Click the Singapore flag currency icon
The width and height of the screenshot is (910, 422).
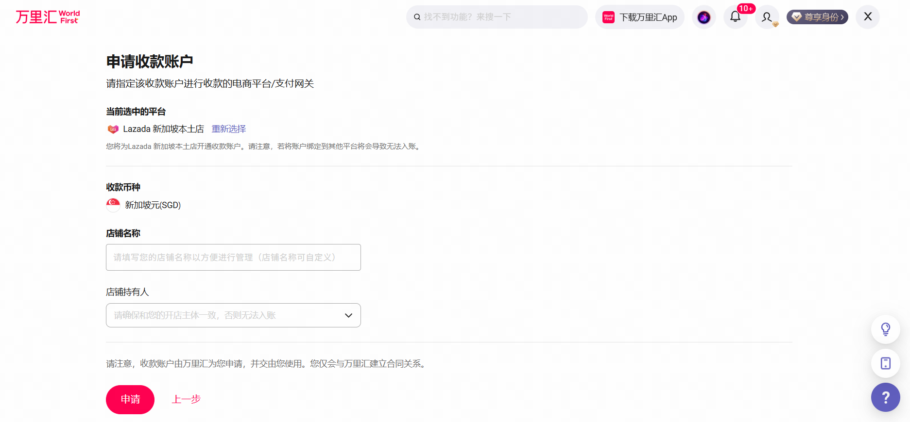coord(113,205)
